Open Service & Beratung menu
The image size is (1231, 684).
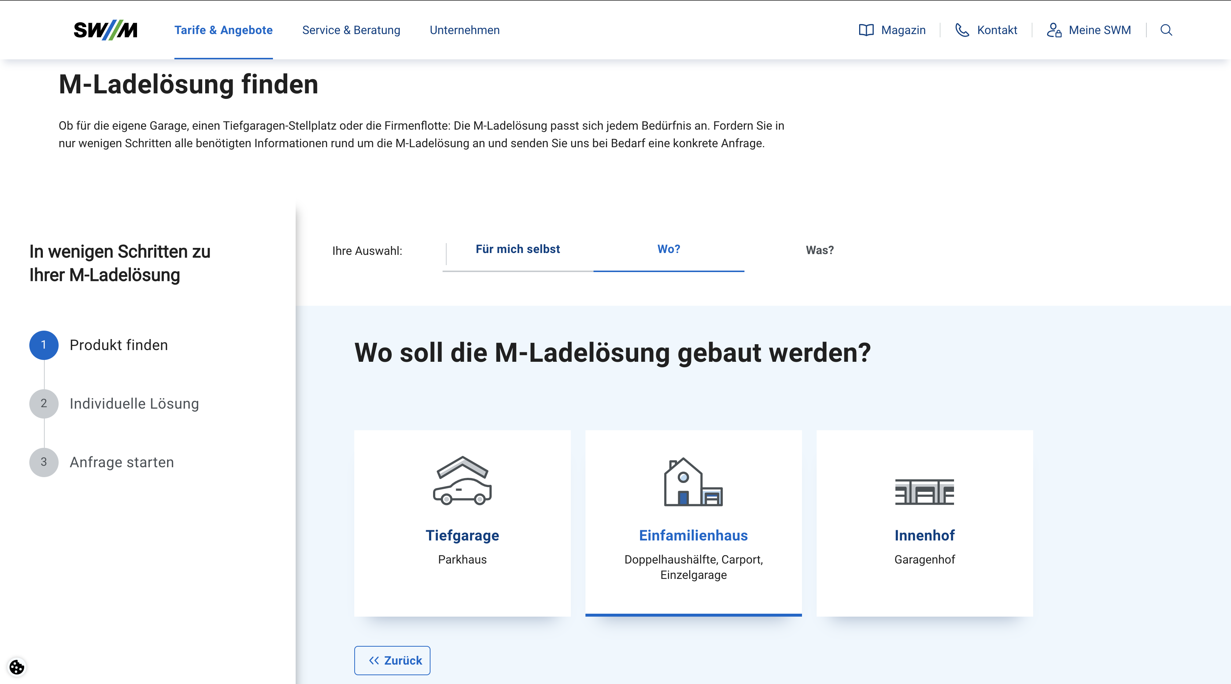pos(351,30)
